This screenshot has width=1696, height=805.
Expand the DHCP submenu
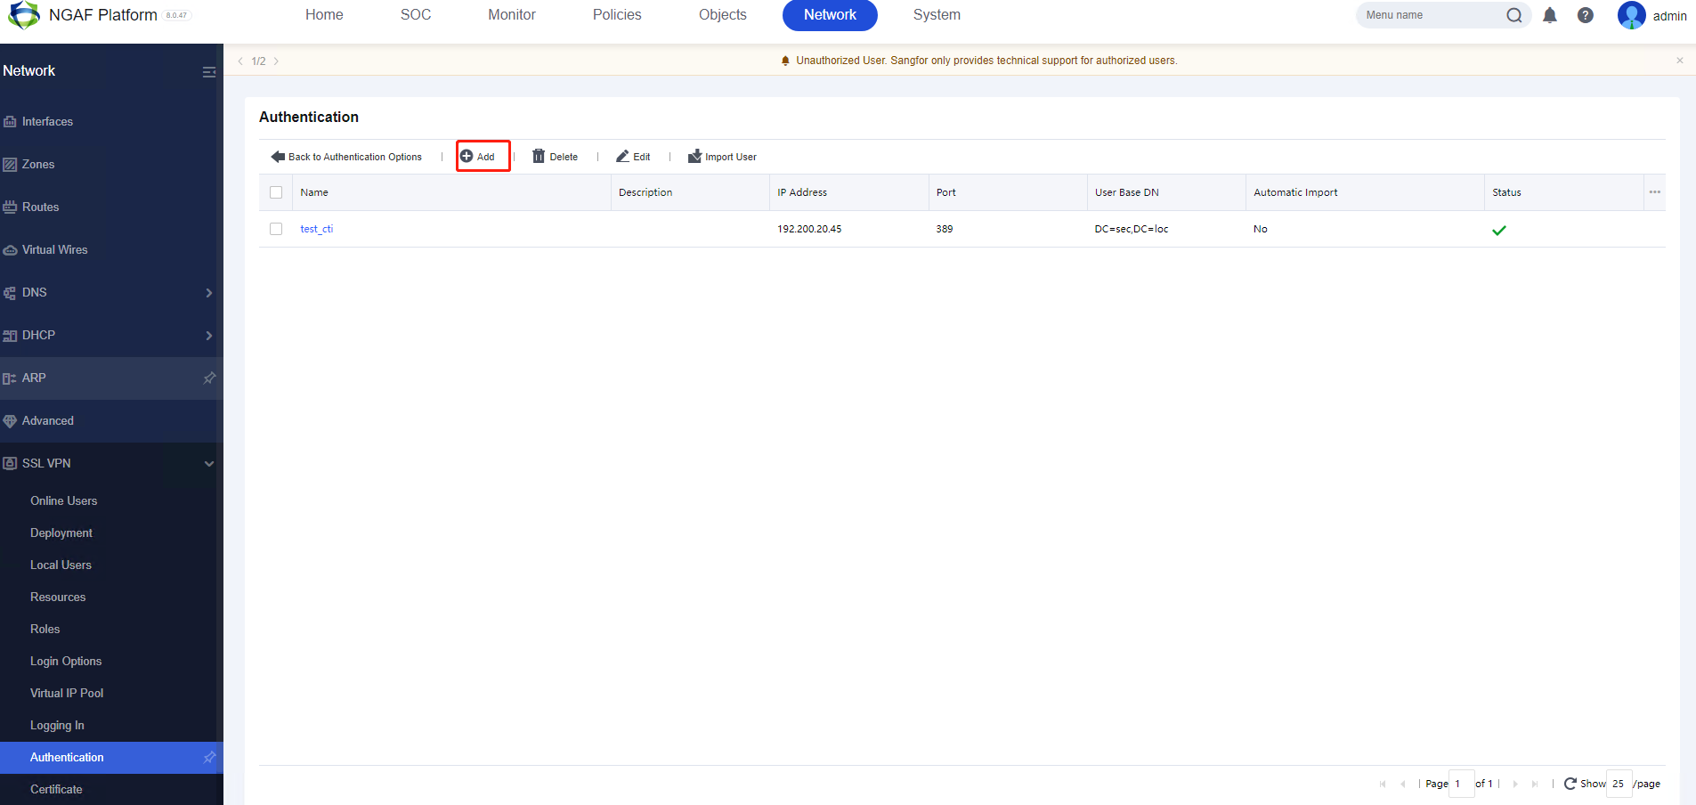pyautogui.click(x=209, y=336)
